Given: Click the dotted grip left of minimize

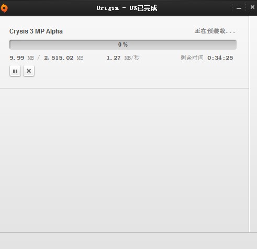Looking at the screenshot, I should coord(232,7).
